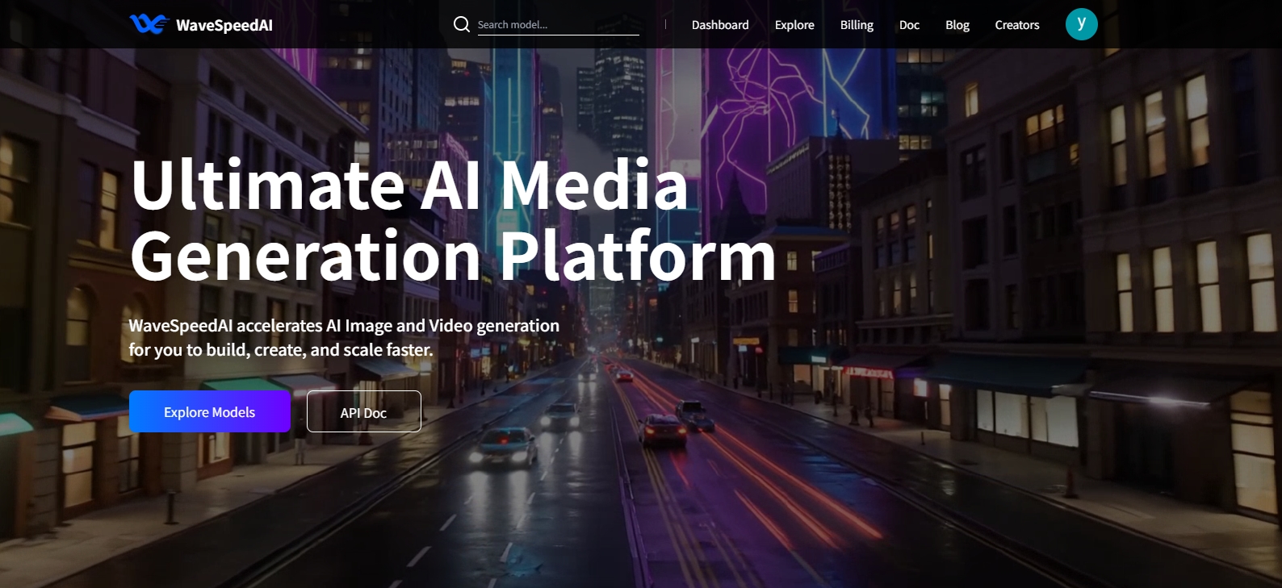Image resolution: width=1282 pixels, height=588 pixels.
Task: Click the outlined API Doc button
Action: tap(363, 412)
